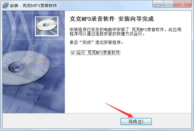Viewport: 194px width, 131px height.
Task: Click the line 单击“完成”退出安装程序
Action: coord(97,43)
